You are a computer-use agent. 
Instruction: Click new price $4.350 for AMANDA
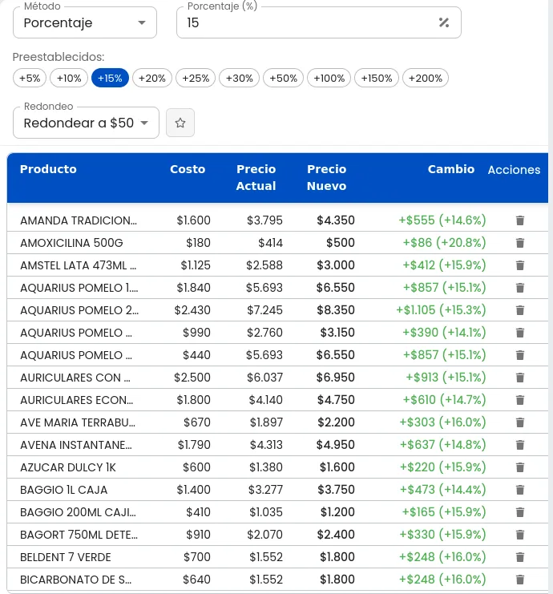336,220
